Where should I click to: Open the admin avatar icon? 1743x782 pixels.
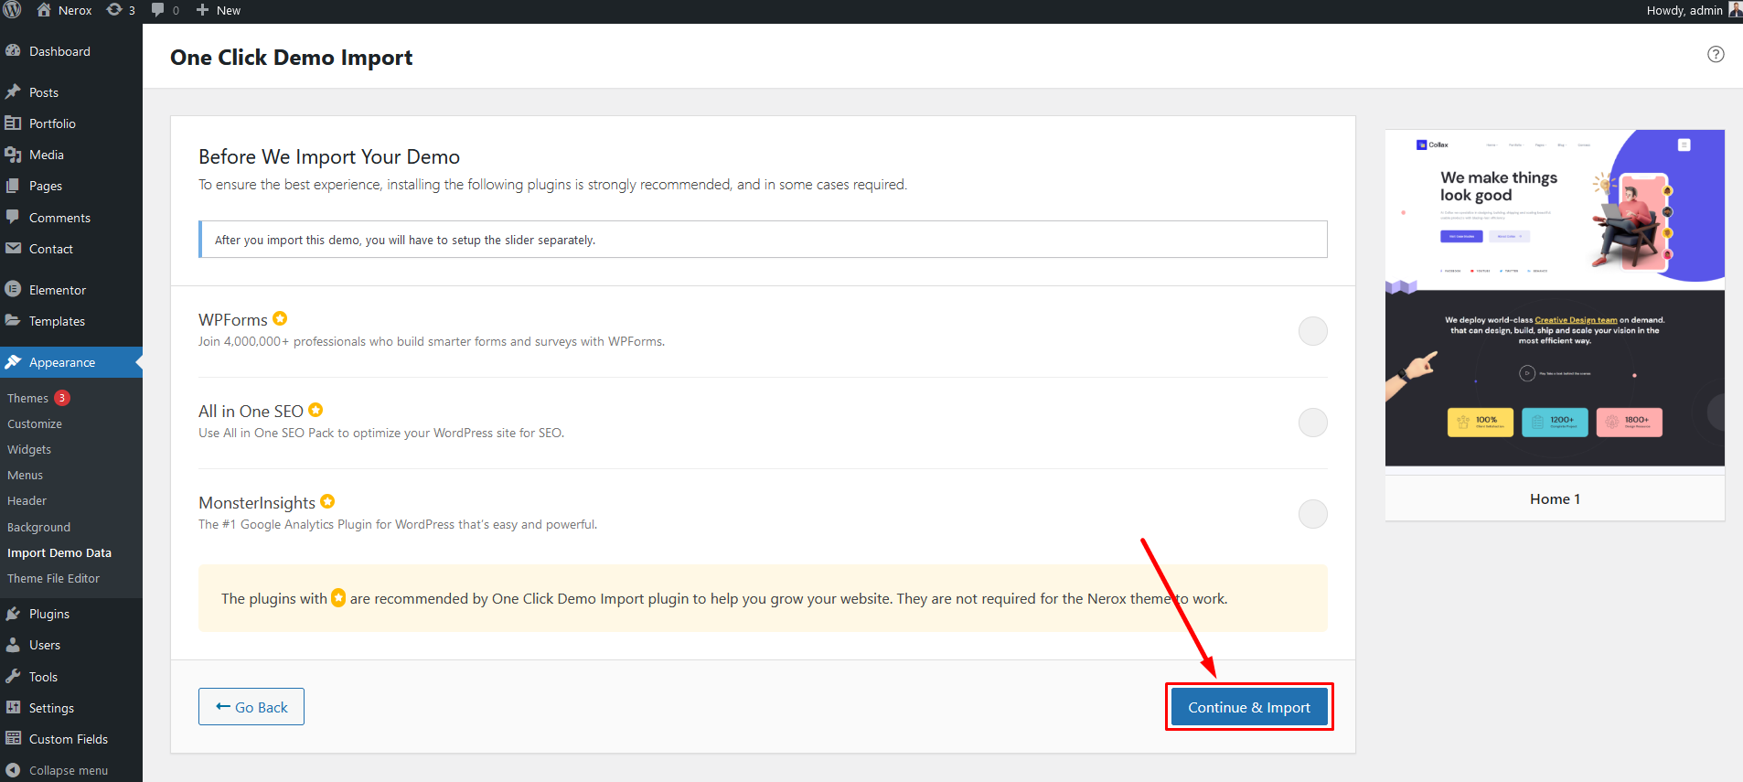(x=1735, y=10)
